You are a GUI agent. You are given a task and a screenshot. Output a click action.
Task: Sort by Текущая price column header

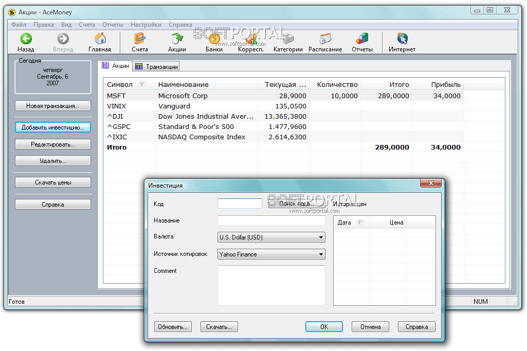pyautogui.click(x=283, y=85)
